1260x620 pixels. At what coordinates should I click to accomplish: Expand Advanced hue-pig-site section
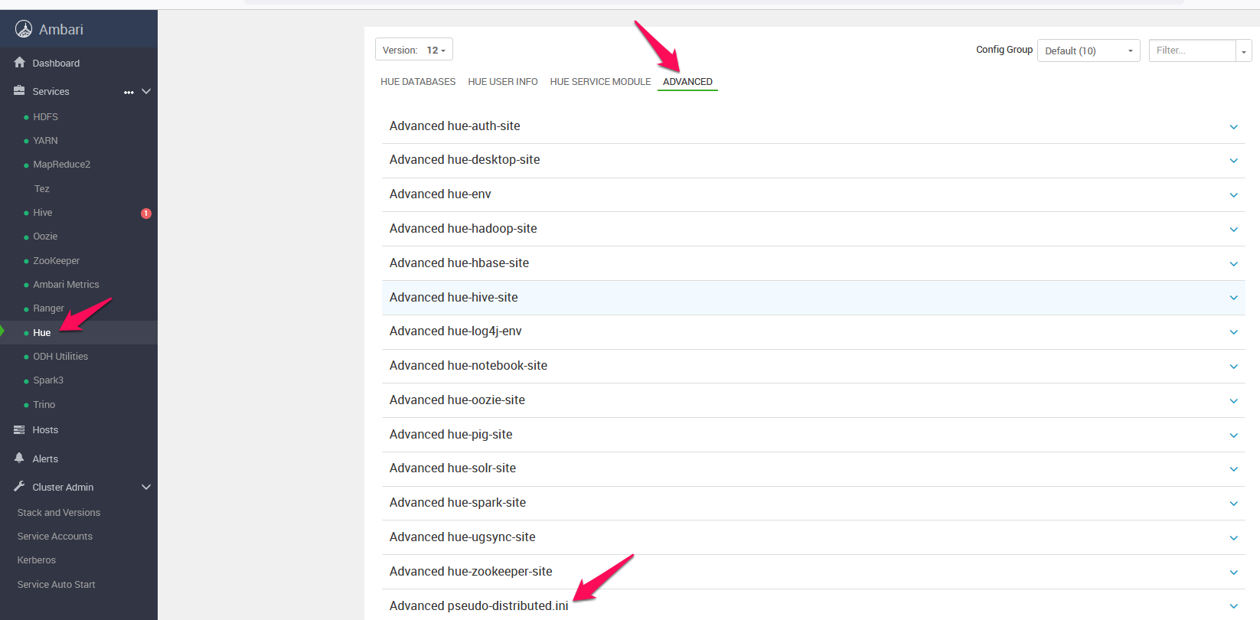[x=813, y=435]
